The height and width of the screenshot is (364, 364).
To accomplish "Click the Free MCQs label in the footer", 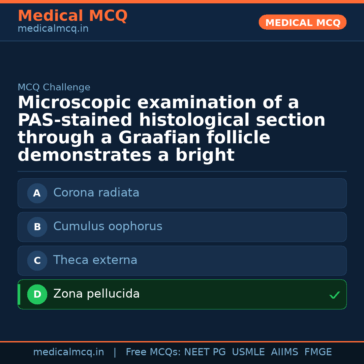I will (x=153, y=352).
